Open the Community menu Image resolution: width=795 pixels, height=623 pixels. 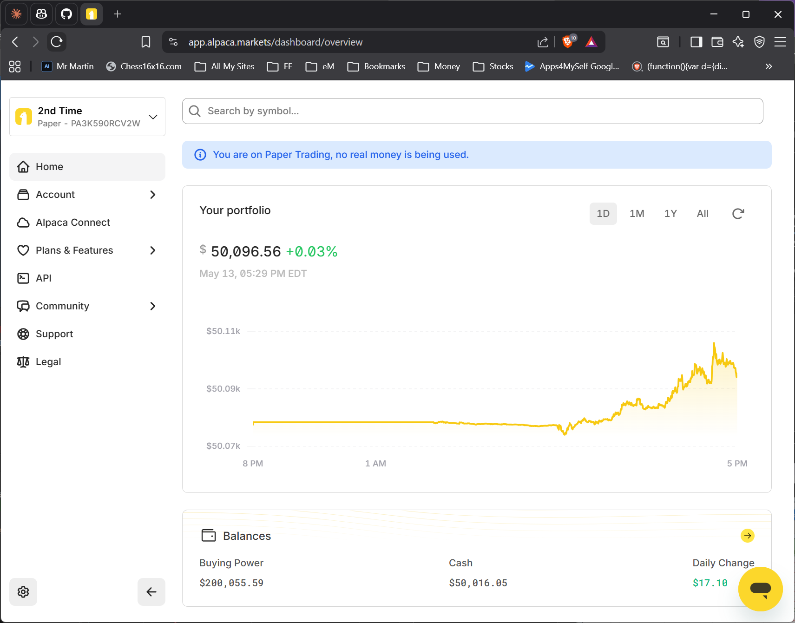click(87, 306)
